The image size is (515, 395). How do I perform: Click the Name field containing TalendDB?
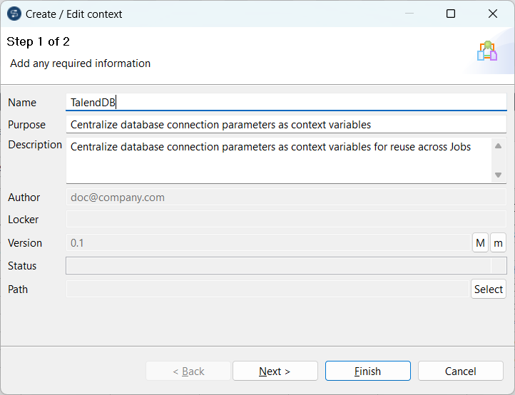[285, 103]
